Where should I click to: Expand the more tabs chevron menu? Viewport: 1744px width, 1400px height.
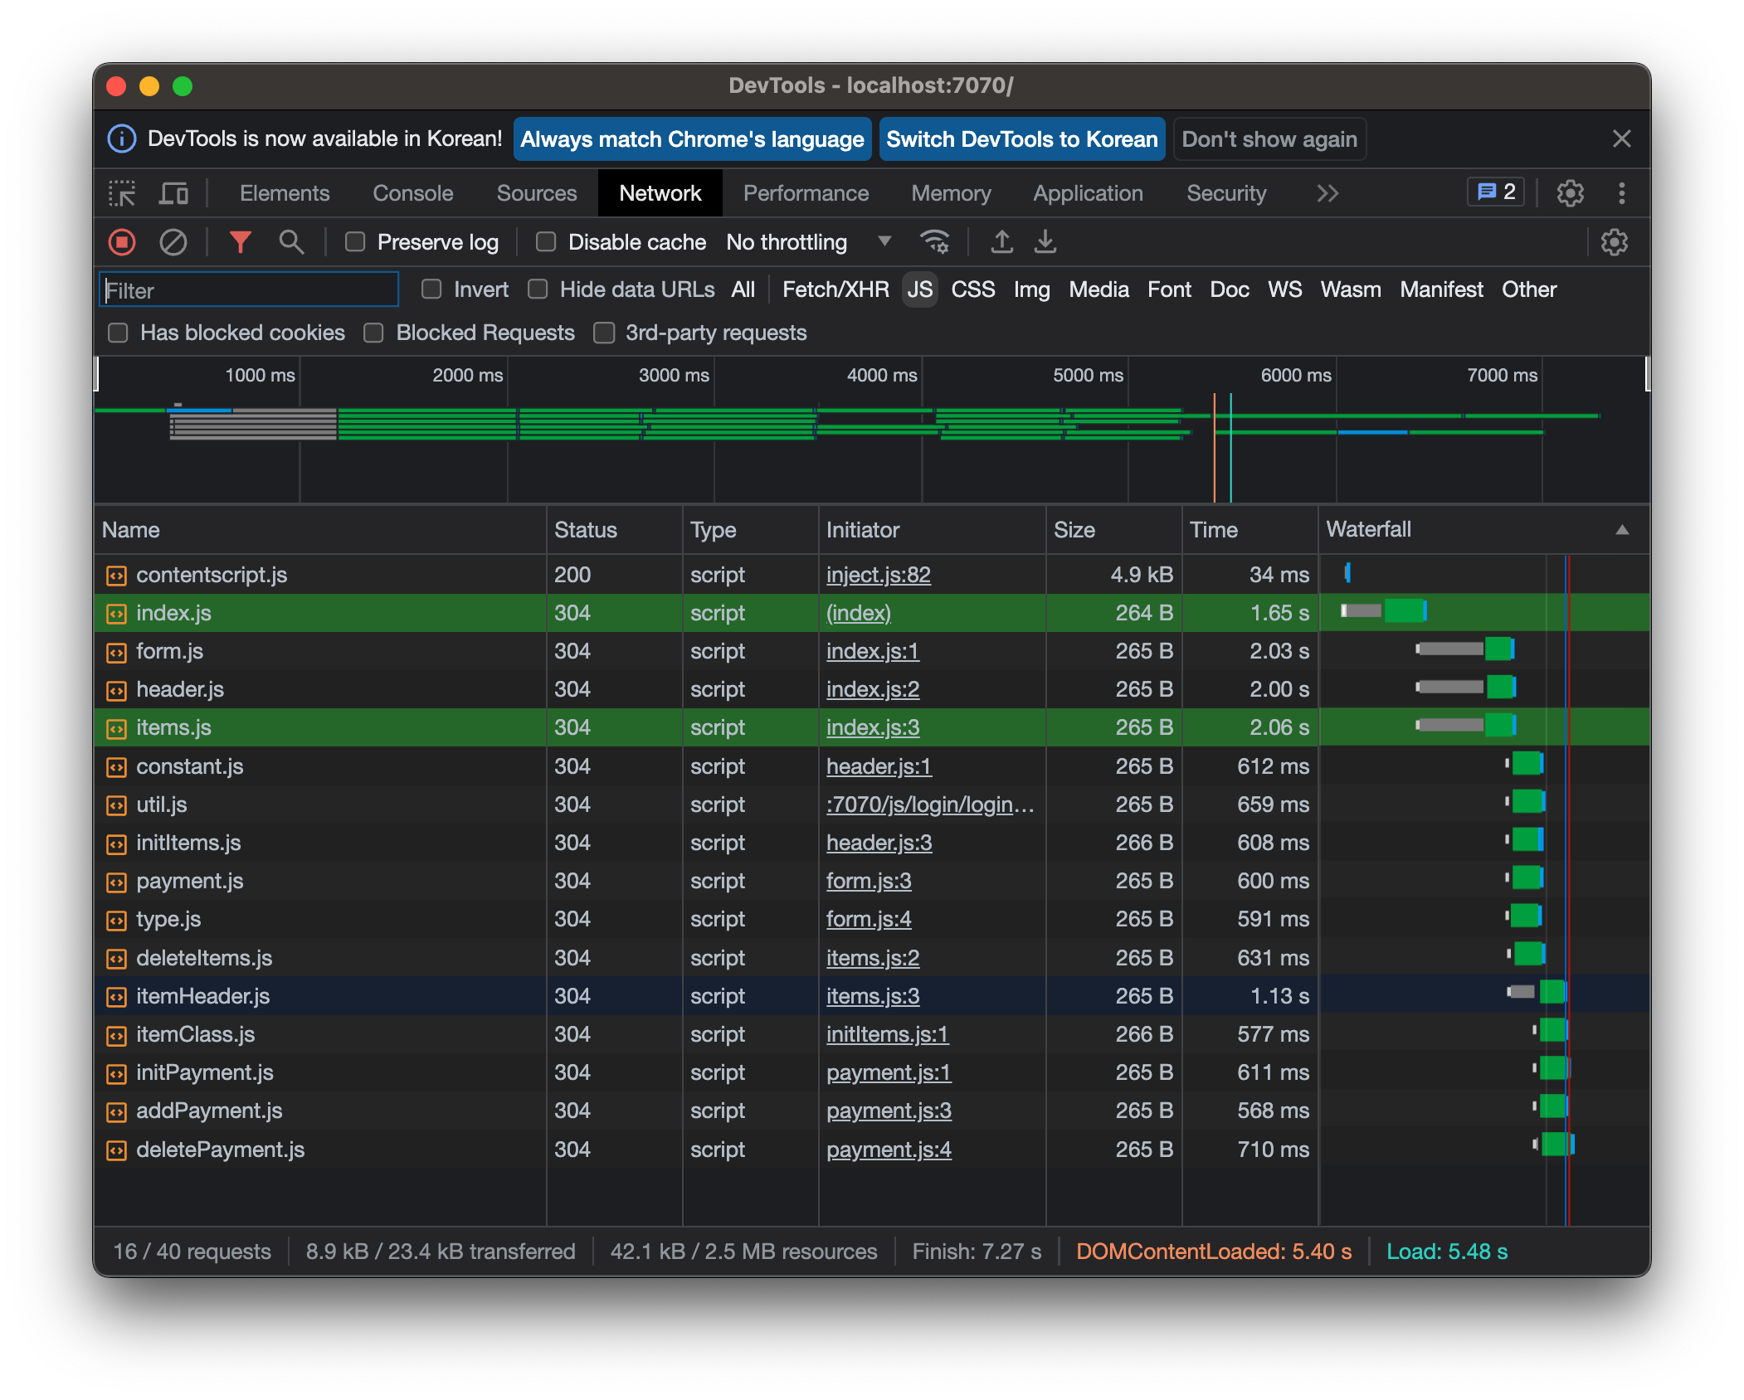tap(1323, 192)
